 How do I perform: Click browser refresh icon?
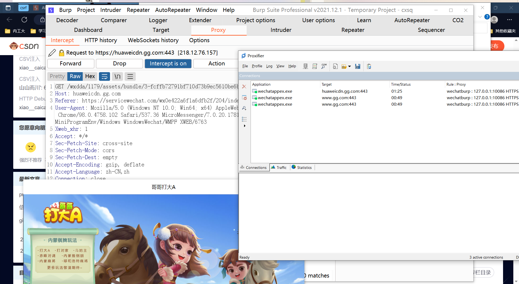24,19
